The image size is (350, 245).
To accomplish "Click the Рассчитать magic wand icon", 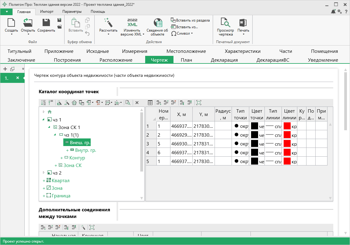I will 108,23.
